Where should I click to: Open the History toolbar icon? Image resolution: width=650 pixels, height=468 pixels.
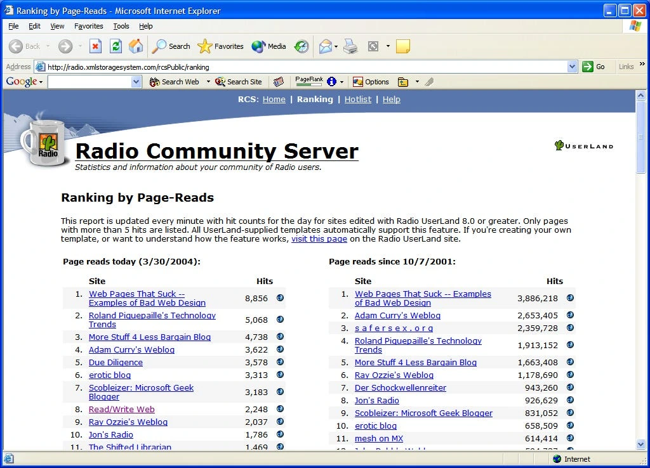point(302,46)
